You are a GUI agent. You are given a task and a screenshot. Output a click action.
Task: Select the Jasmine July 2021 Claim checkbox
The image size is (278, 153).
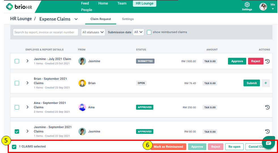tap(17, 61)
